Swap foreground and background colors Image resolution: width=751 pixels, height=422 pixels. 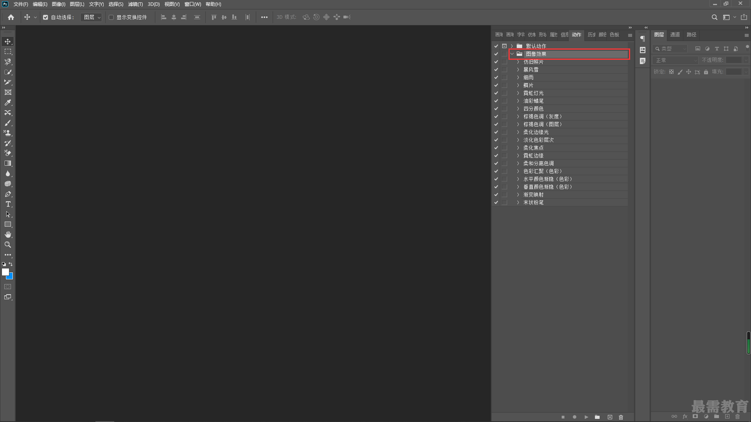pyautogui.click(x=11, y=264)
